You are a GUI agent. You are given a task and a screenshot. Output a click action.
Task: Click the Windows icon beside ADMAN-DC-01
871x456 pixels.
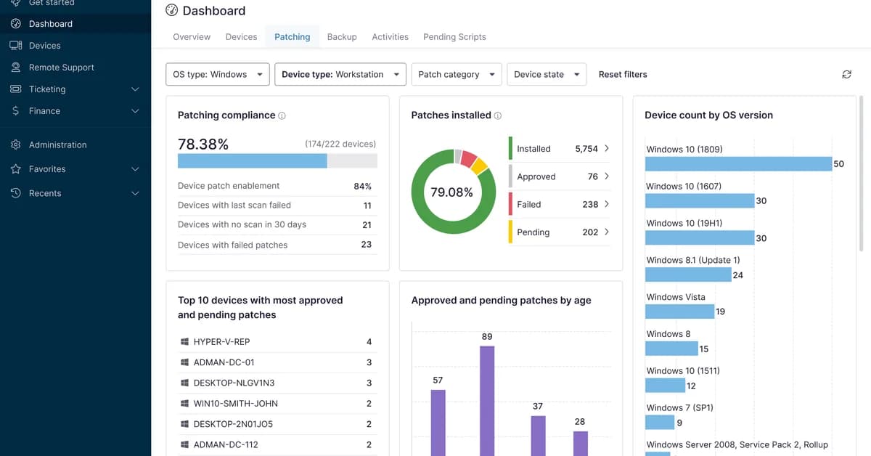(184, 362)
